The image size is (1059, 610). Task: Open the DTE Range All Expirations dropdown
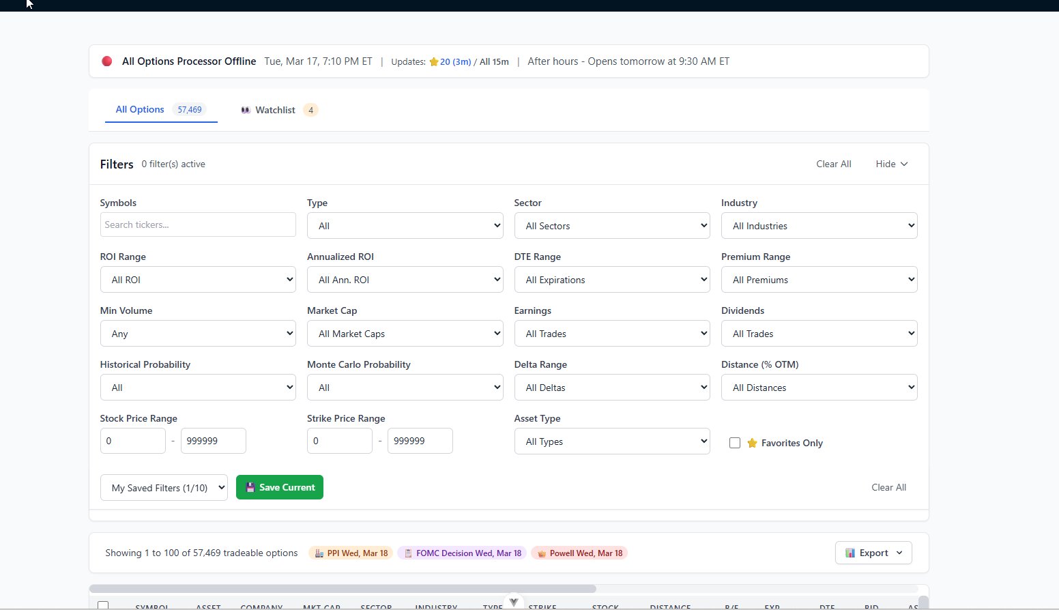[612, 280]
